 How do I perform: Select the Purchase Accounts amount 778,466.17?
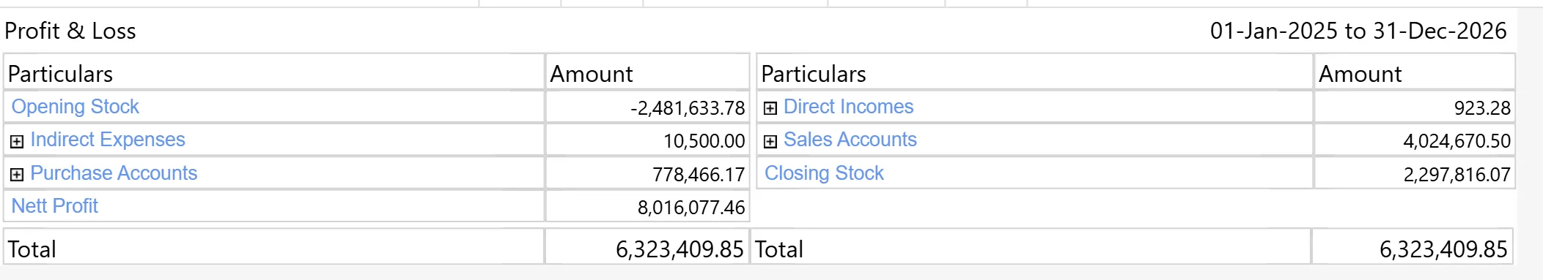[x=699, y=175]
